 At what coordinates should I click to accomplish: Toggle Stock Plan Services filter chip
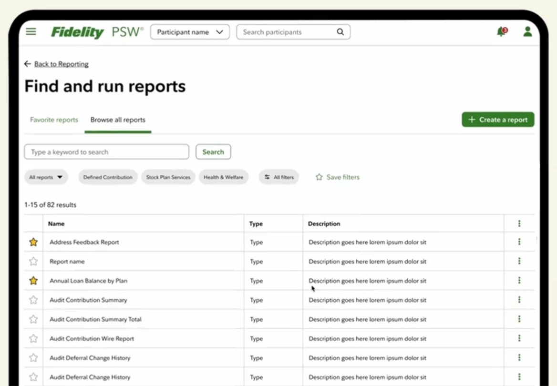point(168,177)
